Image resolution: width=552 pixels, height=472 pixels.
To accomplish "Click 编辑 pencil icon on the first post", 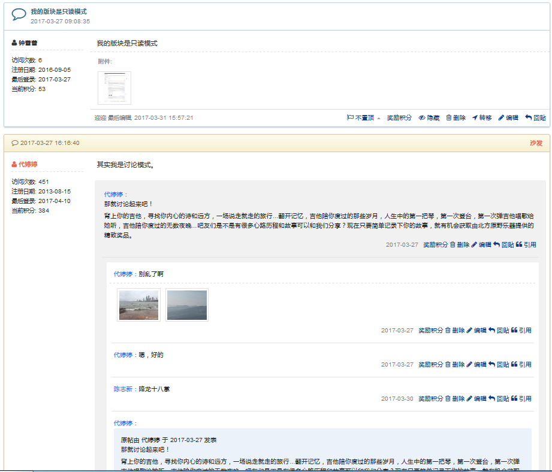I will point(502,118).
